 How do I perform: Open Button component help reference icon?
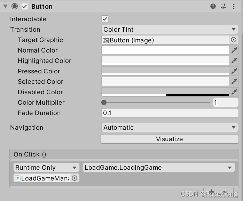(213, 6)
